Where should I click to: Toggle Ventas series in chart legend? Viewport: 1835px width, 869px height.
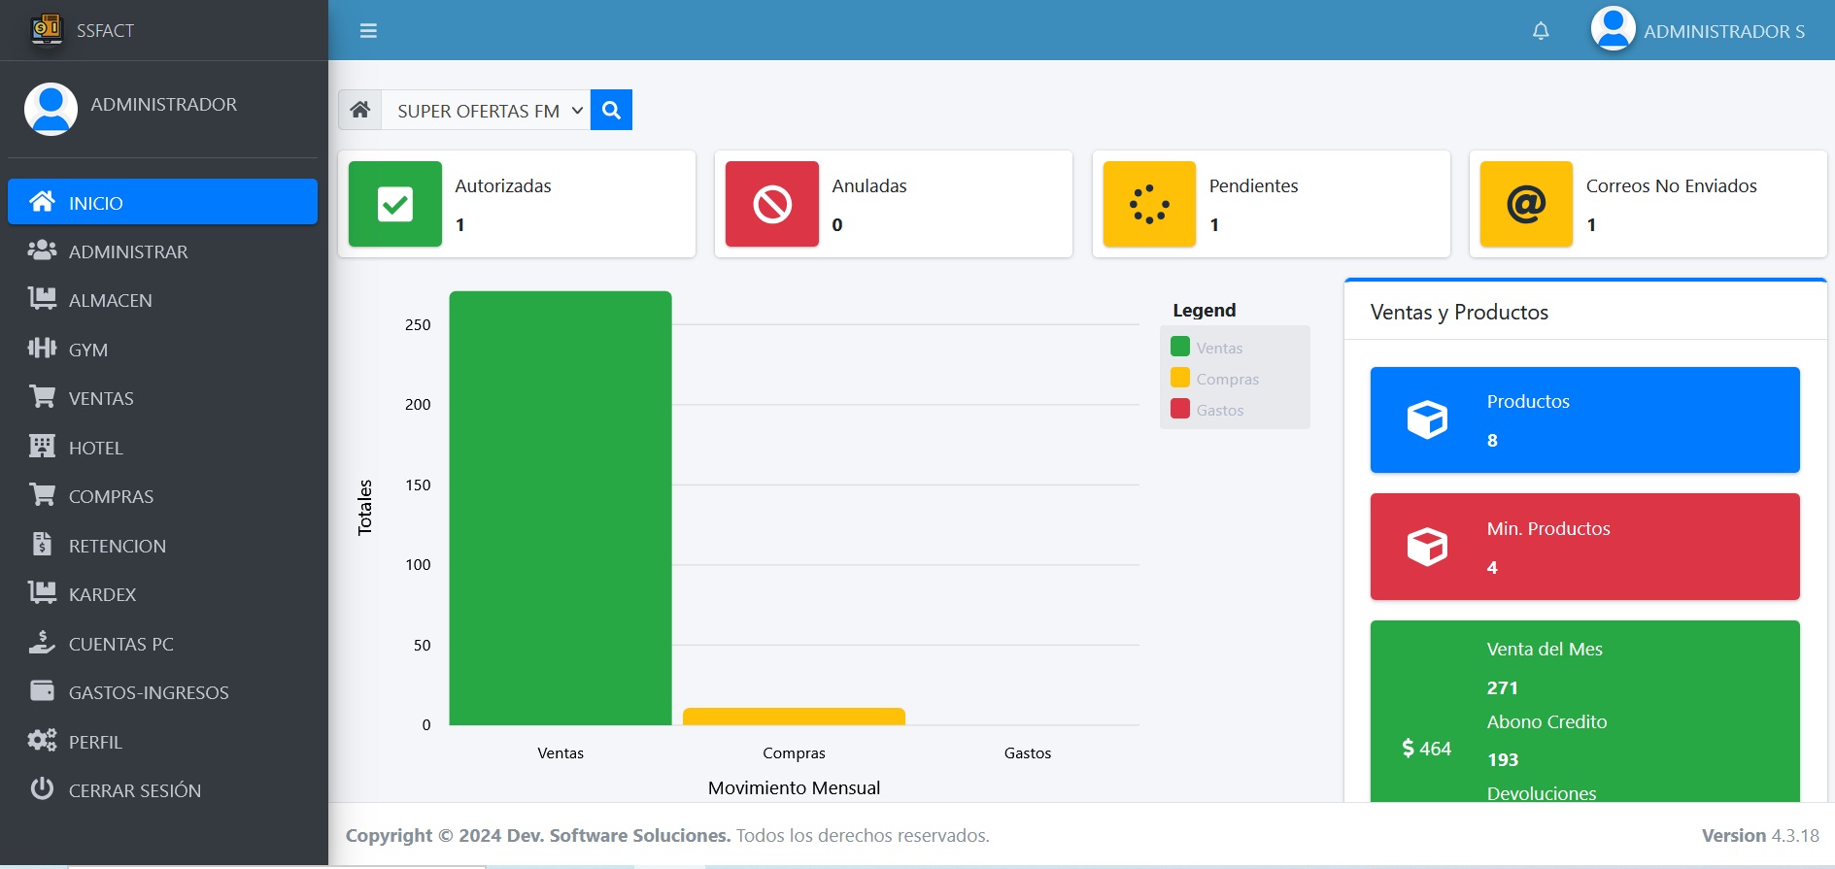coord(1207,348)
